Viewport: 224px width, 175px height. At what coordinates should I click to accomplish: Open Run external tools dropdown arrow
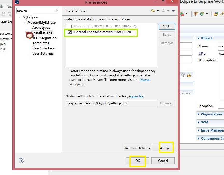pyautogui.click(x=187, y=14)
